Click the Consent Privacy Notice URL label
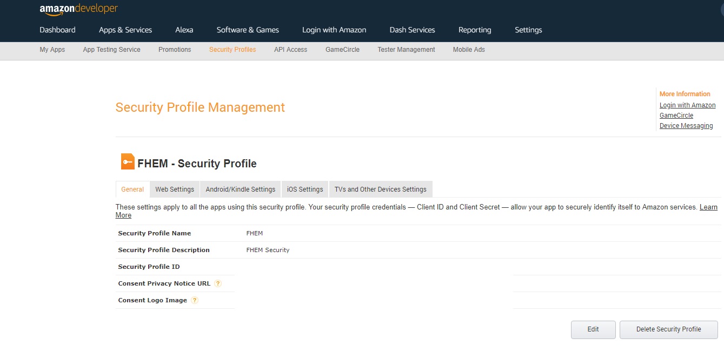The image size is (724, 359). [164, 283]
